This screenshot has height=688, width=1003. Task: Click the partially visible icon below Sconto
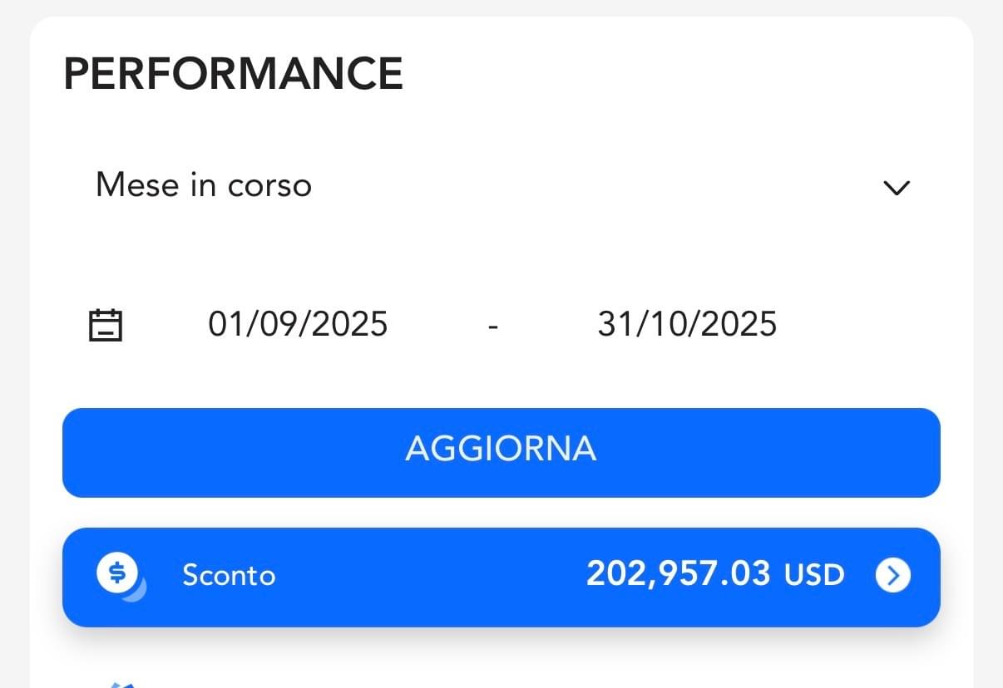click(x=121, y=683)
